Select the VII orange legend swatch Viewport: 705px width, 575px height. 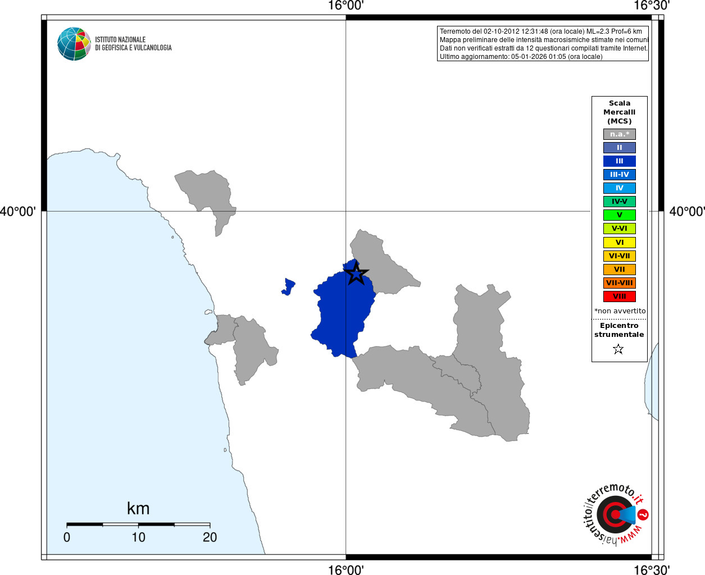(620, 270)
